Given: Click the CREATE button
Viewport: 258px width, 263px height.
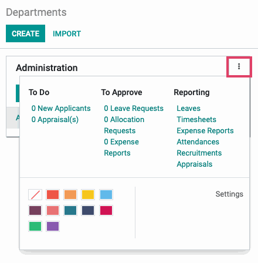Looking at the screenshot, I should point(25,33).
